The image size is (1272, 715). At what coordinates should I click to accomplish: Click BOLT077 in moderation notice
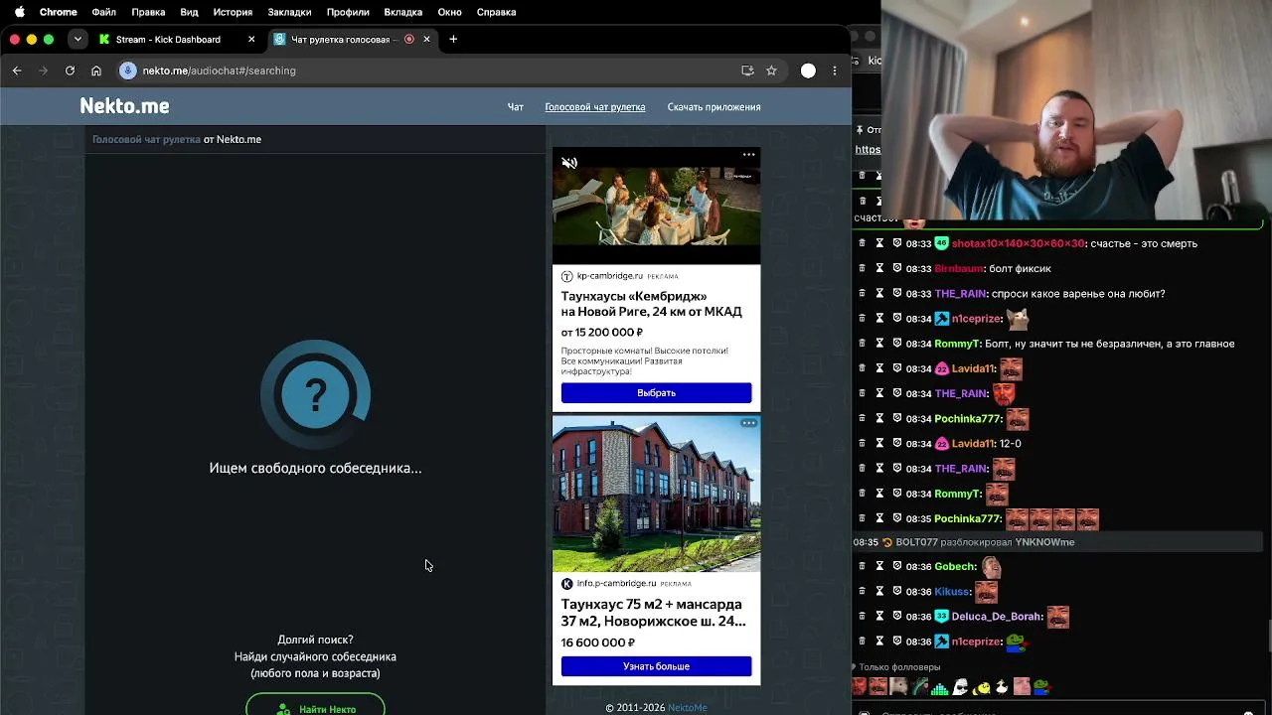tap(916, 542)
